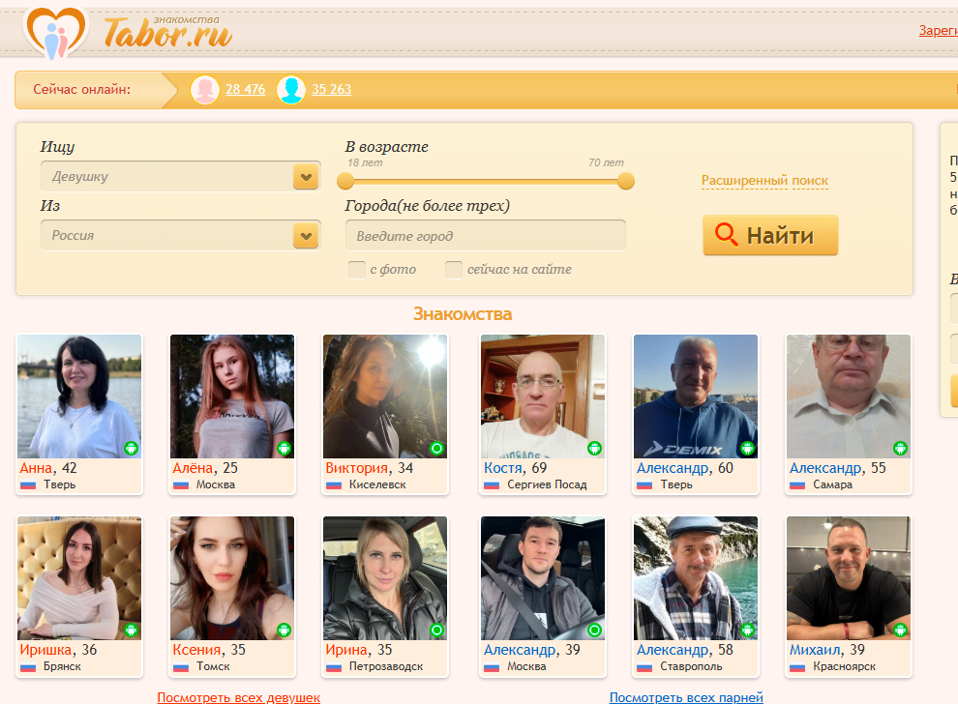The image size is (958, 704).
Task: Focus the Введите город input field
Action: click(486, 236)
